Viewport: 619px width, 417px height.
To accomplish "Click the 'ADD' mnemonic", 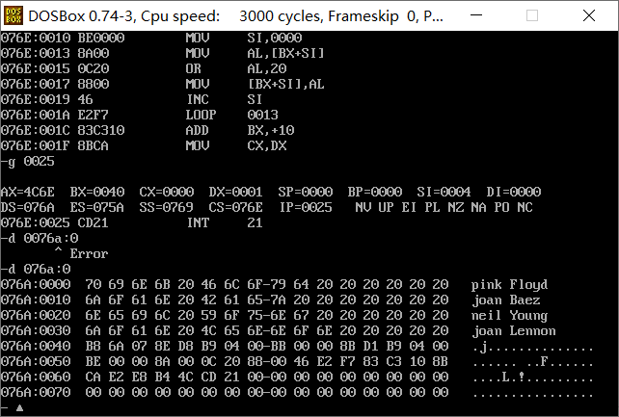I will (x=197, y=130).
